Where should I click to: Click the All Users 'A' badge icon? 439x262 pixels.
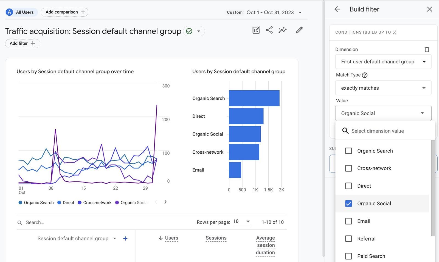[9, 12]
